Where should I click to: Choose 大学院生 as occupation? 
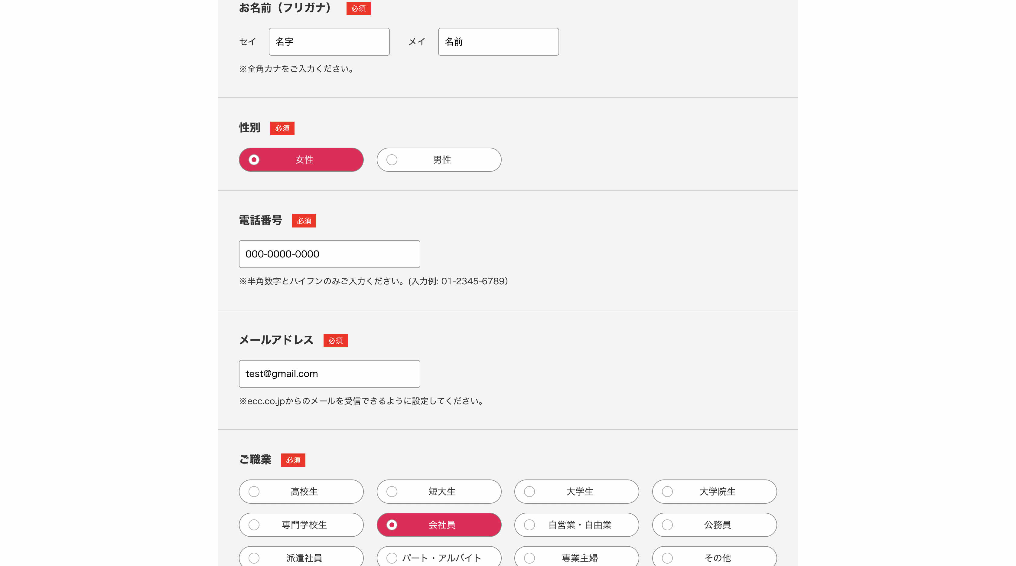pos(714,491)
